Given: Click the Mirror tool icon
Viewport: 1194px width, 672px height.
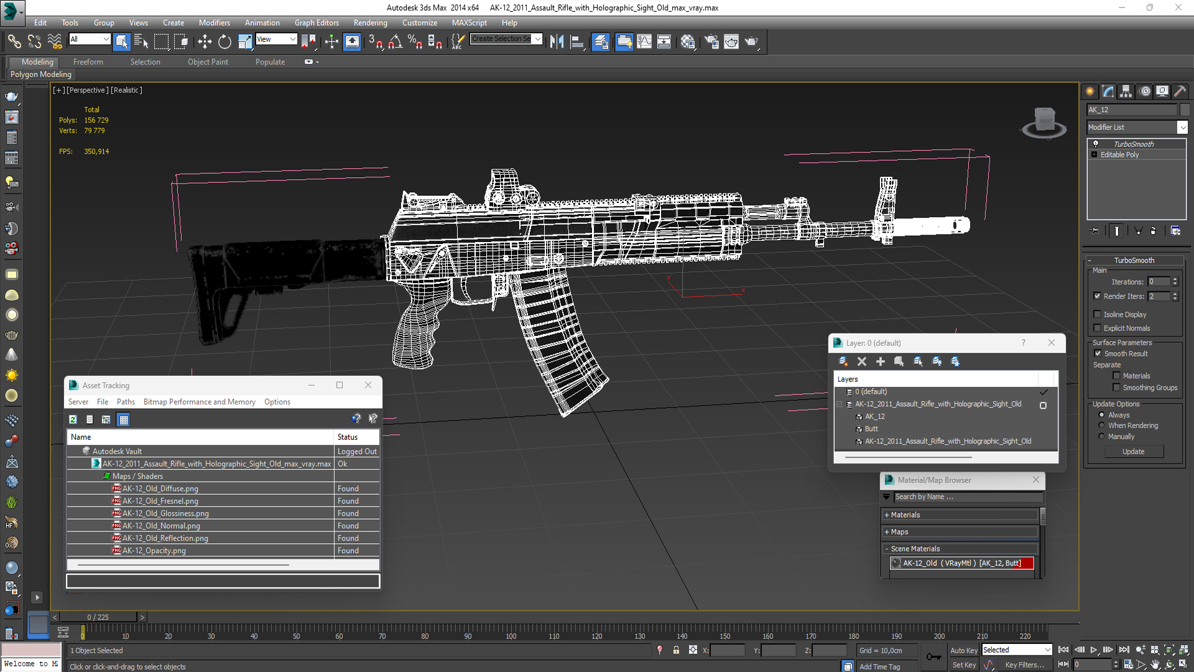Looking at the screenshot, I should point(557,42).
